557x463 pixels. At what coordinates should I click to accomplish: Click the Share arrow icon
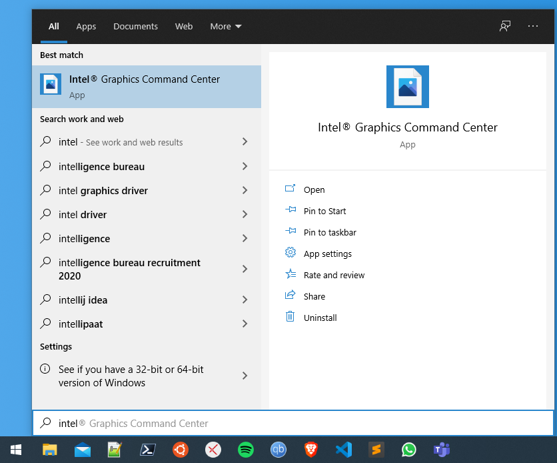point(290,295)
